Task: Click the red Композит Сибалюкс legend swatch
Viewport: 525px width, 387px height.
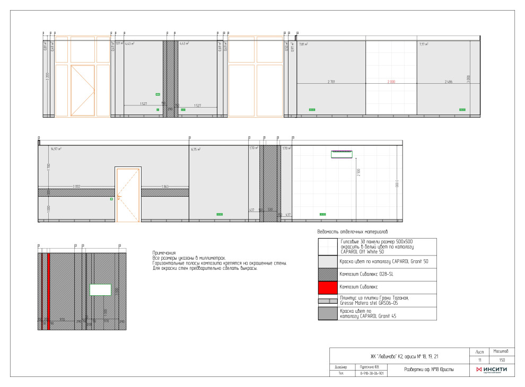Action: click(x=327, y=287)
